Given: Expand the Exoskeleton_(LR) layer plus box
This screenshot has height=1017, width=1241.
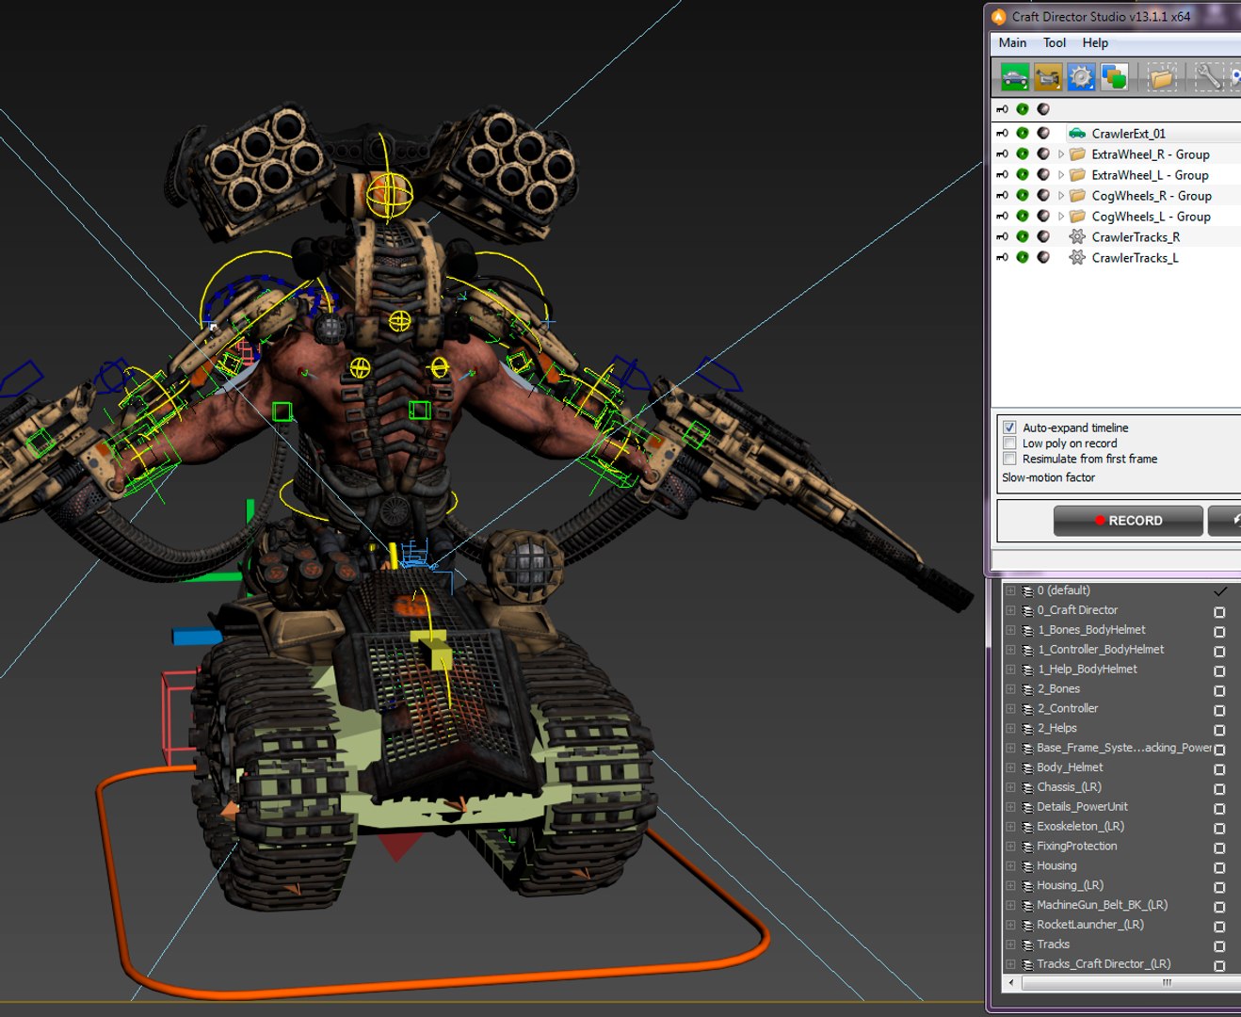Looking at the screenshot, I should [x=1010, y=827].
